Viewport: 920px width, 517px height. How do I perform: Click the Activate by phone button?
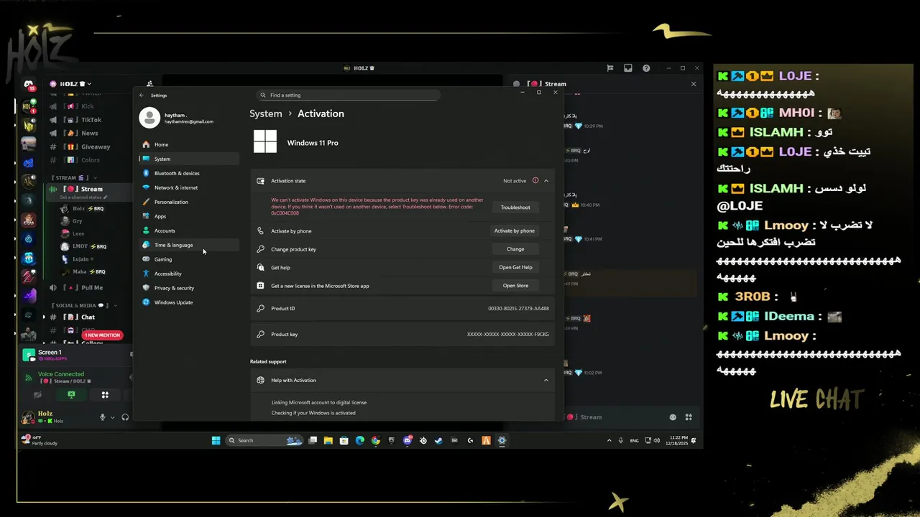pyautogui.click(x=515, y=230)
